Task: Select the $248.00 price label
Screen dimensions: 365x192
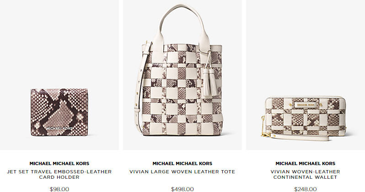Action: 306,189
